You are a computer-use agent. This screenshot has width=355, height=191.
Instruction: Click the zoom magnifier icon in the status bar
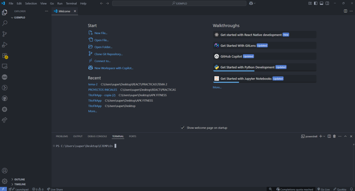click(270, 189)
